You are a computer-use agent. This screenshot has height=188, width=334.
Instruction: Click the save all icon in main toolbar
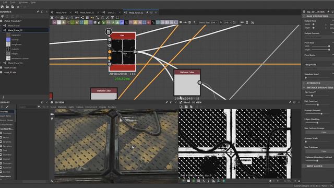13,7
